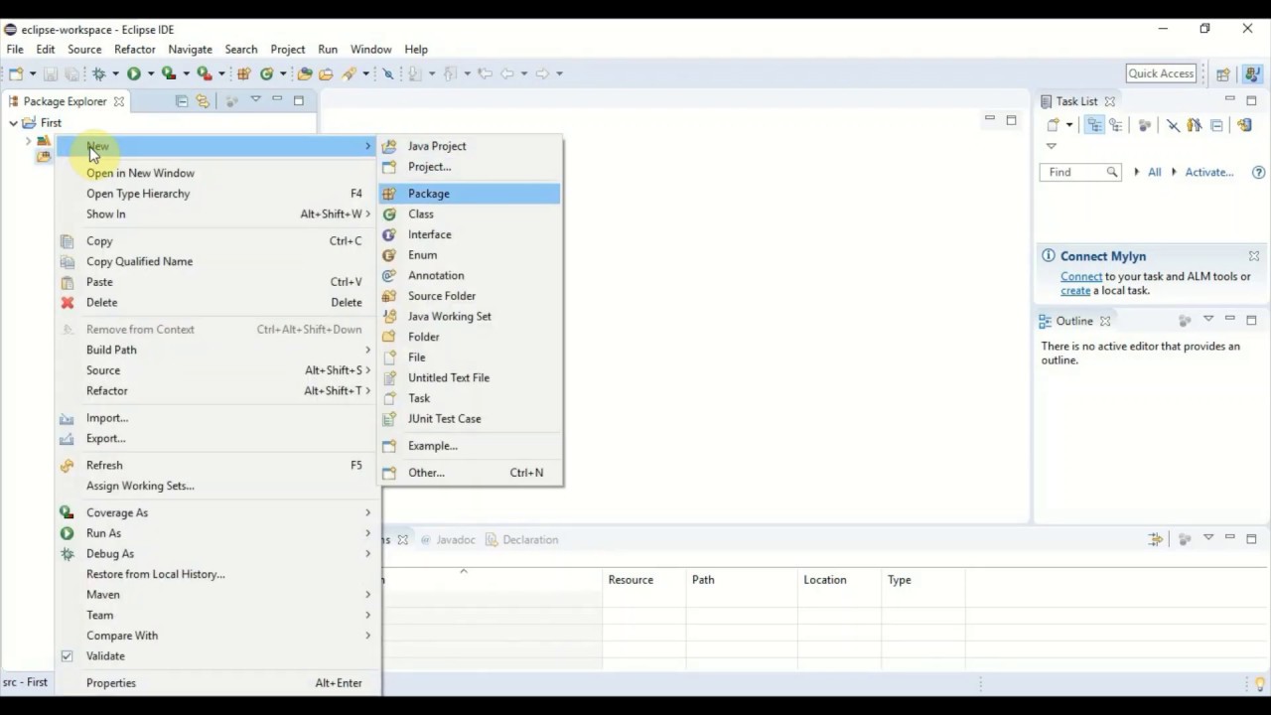
Task: Click Other... in the New submenu
Action: [470, 473]
